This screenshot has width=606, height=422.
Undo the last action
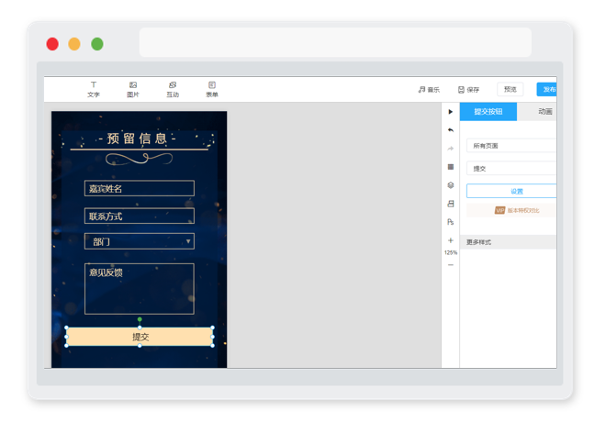450,130
